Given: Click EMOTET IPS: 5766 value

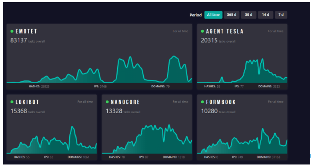Looking at the screenshot, I should pyautogui.click(x=100, y=87).
